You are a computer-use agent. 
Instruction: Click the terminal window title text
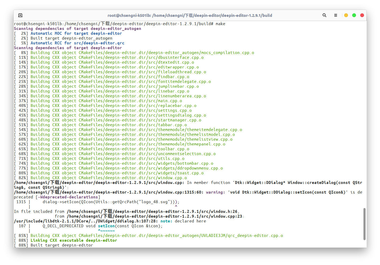click(190, 16)
